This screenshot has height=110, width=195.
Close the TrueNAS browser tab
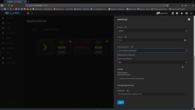pos(25,2)
